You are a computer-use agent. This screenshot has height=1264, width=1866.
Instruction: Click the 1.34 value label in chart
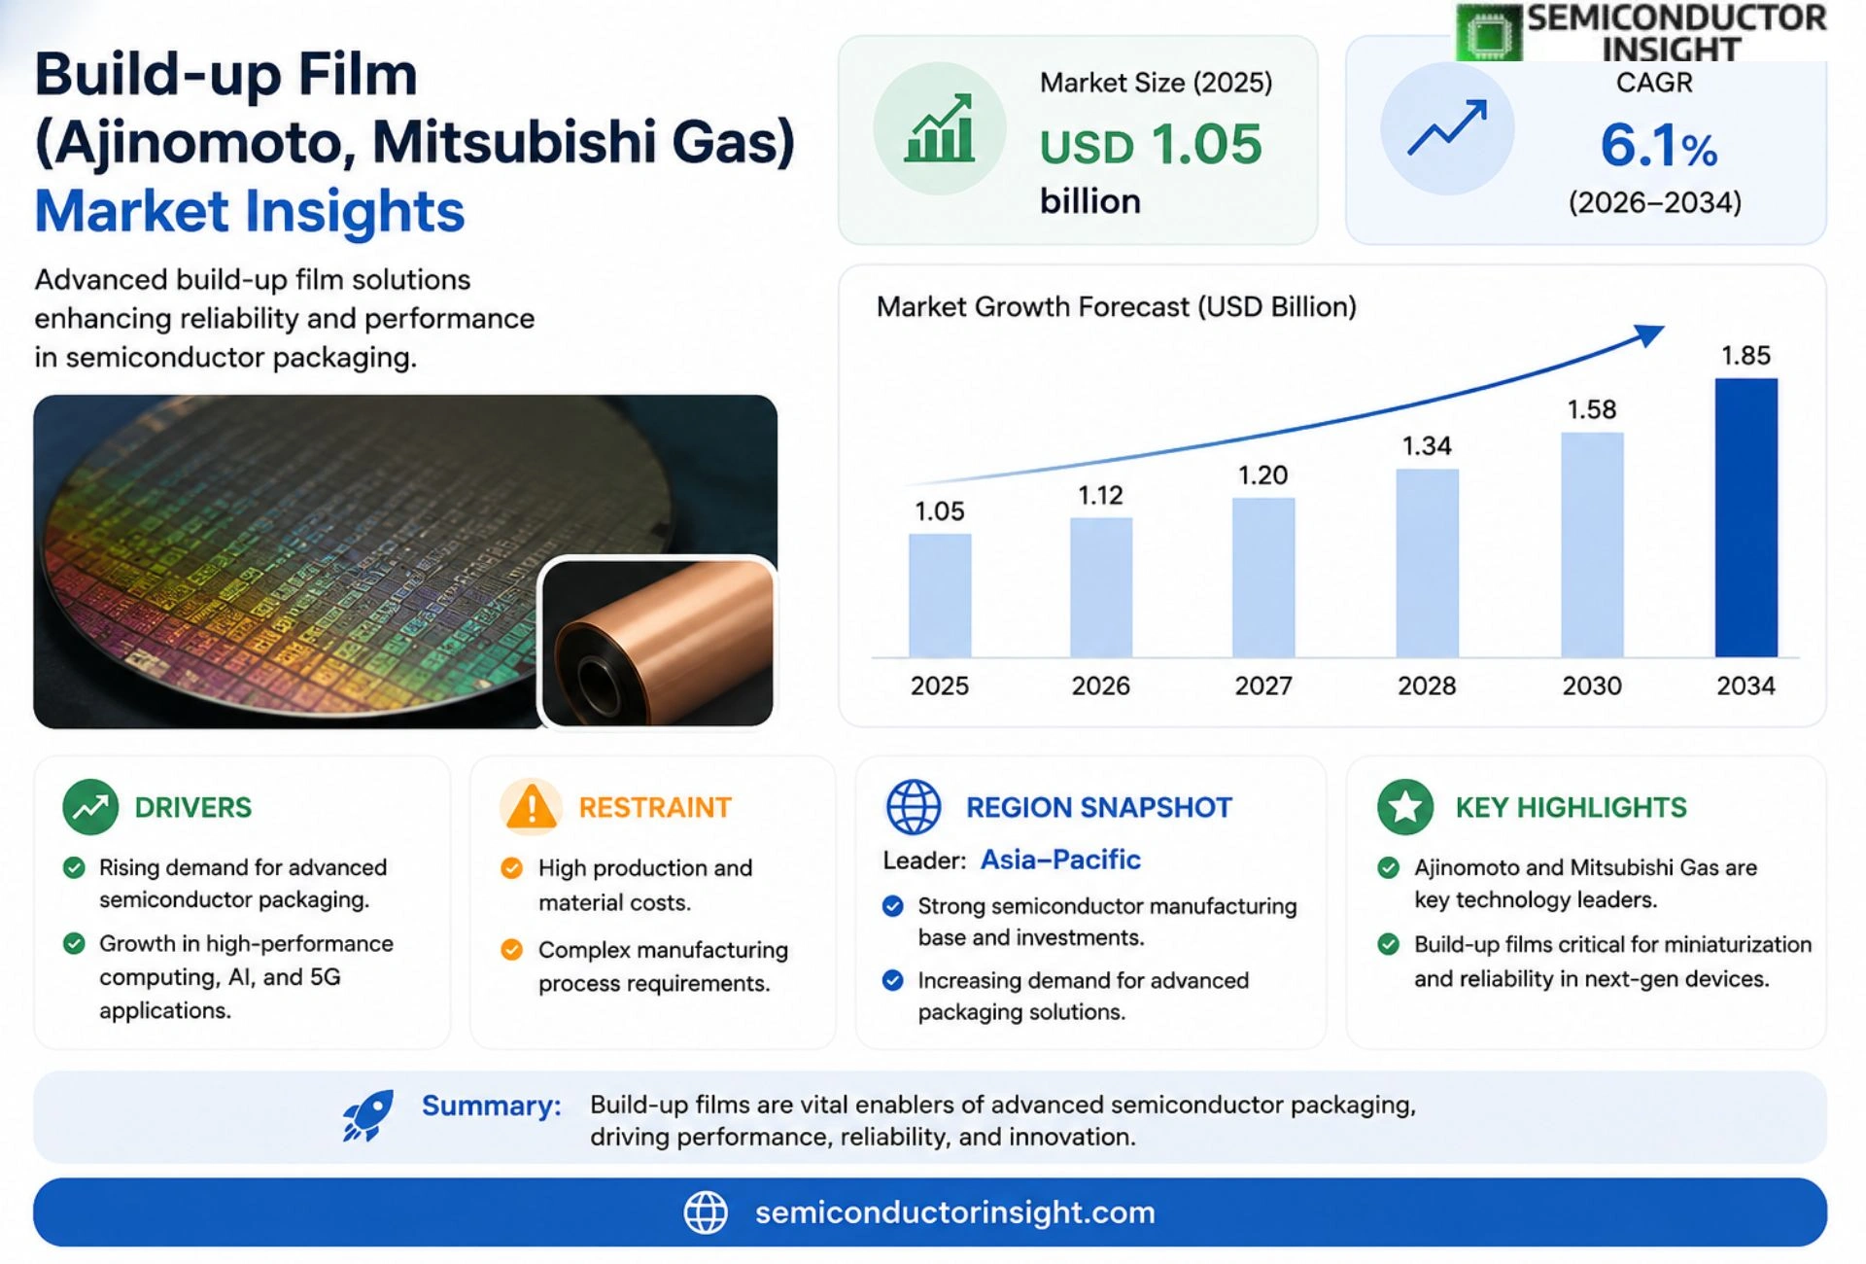point(1427,445)
